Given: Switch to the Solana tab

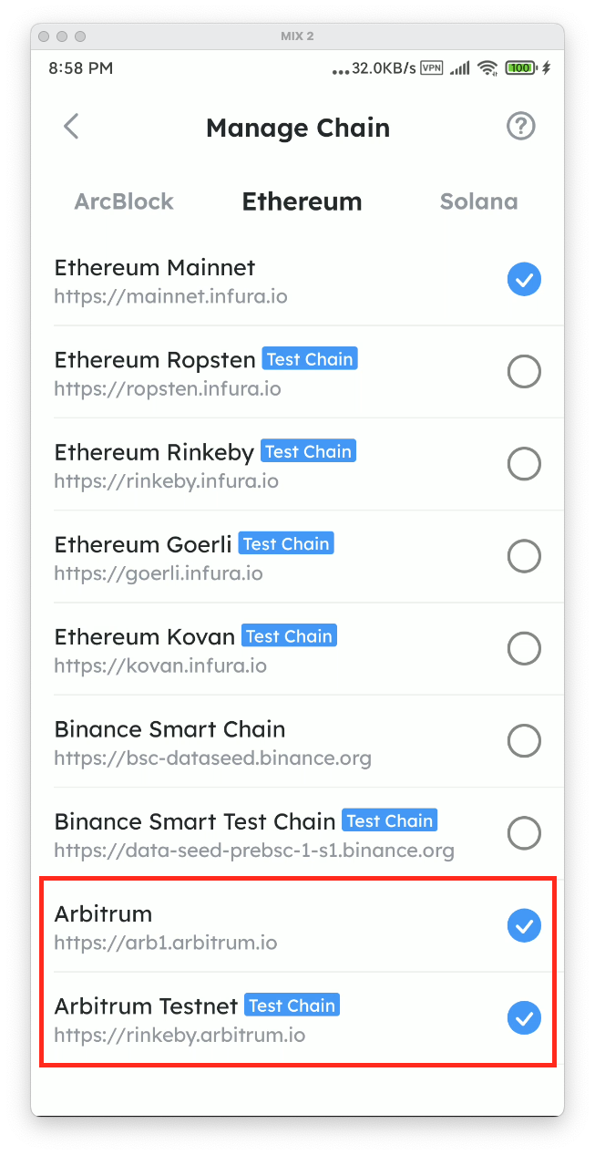Looking at the screenshot, I should point(478,201).
